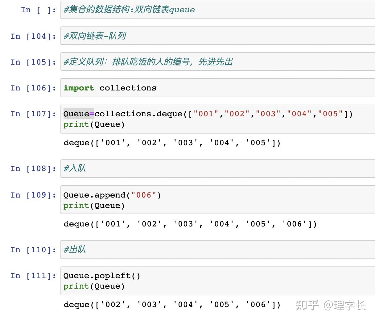The height and width of the screenshot is (320, 375).
Task: Click the output containing '006' after append
Action: (189, 224)
